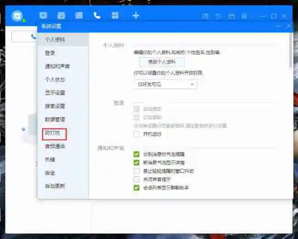Viewport: 298px width, 239px height.
Task: Minimize the 系统设置 dialog
Action: (x=279, y=26)
